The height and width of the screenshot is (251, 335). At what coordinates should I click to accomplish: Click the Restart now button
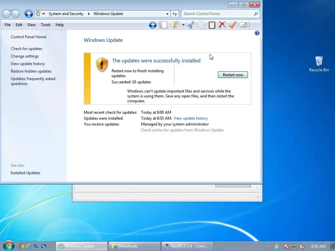pyautogui.click(x=233, y=75)
